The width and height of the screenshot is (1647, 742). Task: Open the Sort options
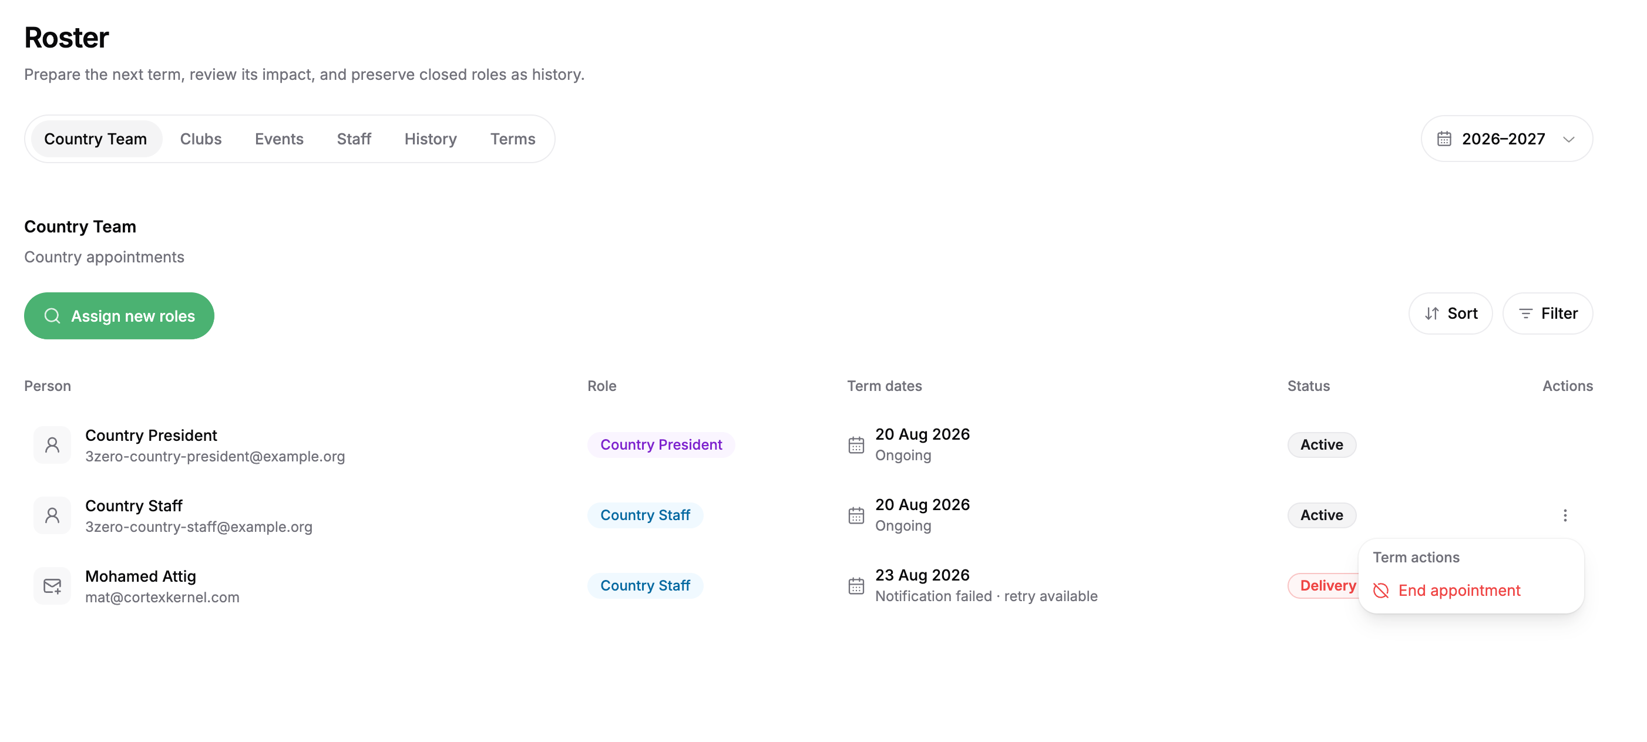pyautogui.click(x=1450, y=313)
